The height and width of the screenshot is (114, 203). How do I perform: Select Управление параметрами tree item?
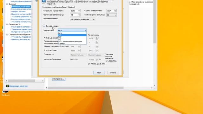coord(21,29)
